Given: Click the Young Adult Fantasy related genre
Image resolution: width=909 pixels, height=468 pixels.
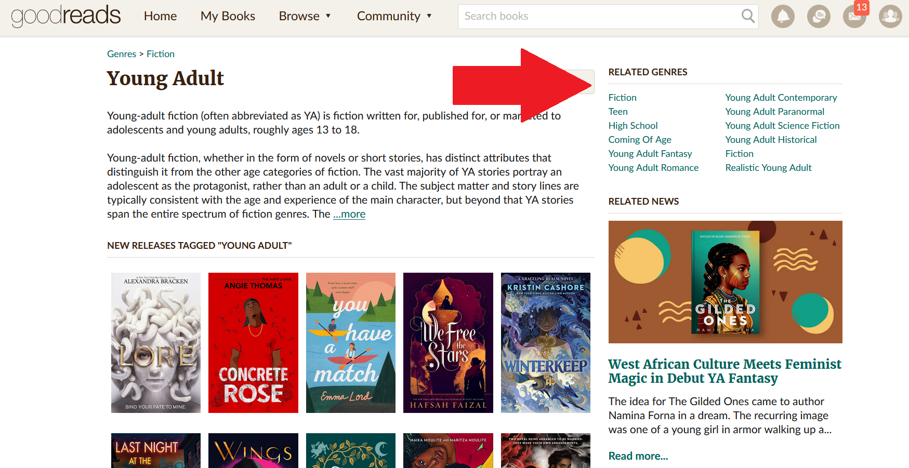Looking at the screenshot, I should coord(650,153).
